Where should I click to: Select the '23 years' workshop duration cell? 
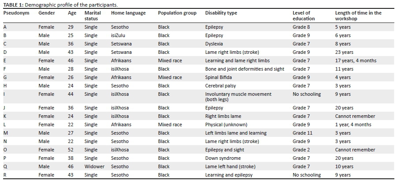point(344,53)
